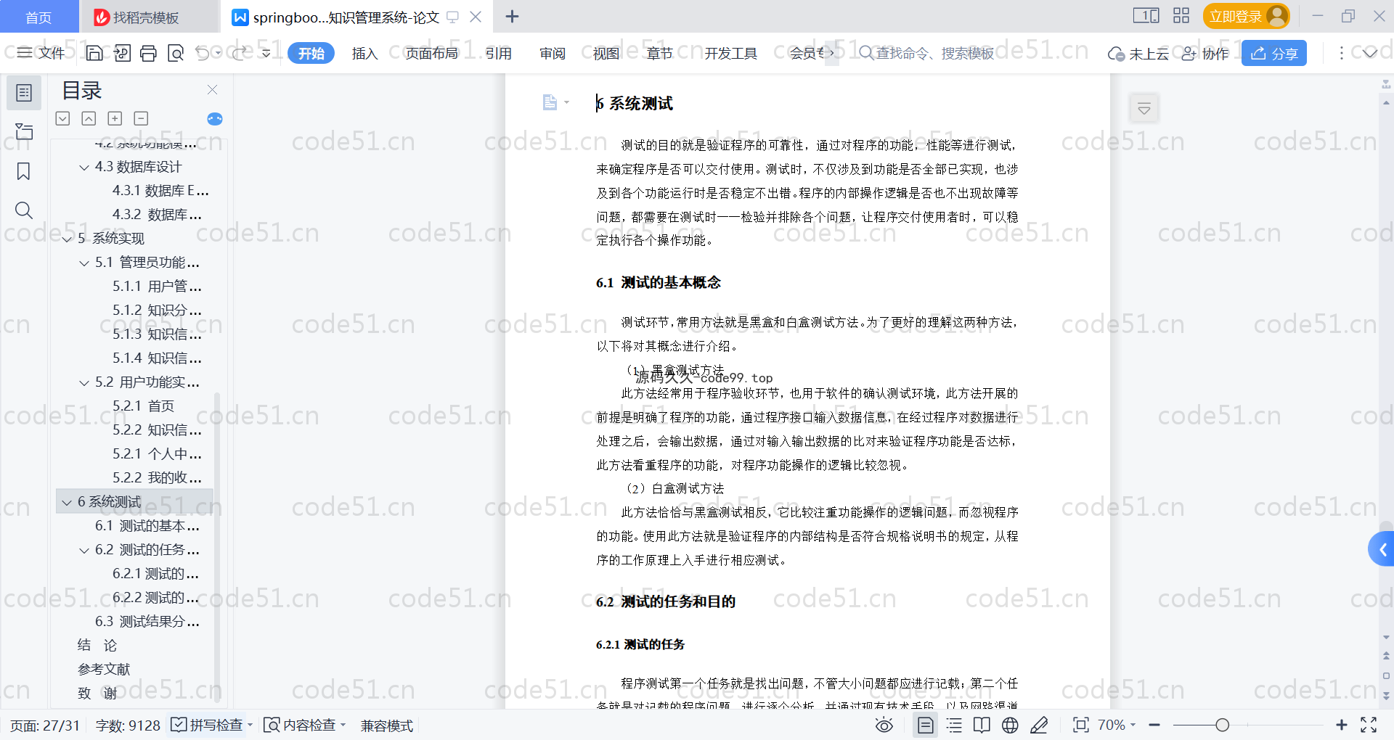This screenshot has width=1394, height=740.
Task: Collapse 5.2 用户功能实现 outline item
Action: 84,383
